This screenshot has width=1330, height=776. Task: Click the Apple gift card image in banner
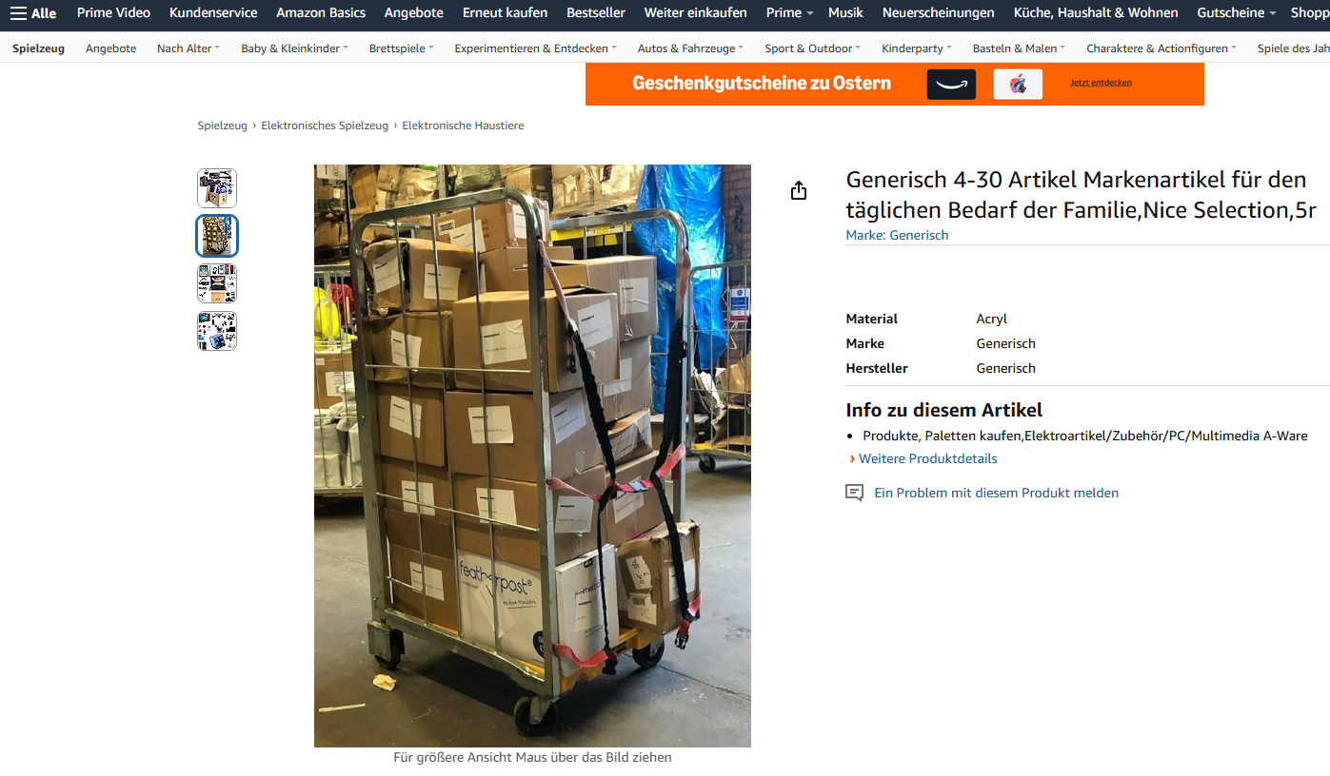tap(1018, 85)
